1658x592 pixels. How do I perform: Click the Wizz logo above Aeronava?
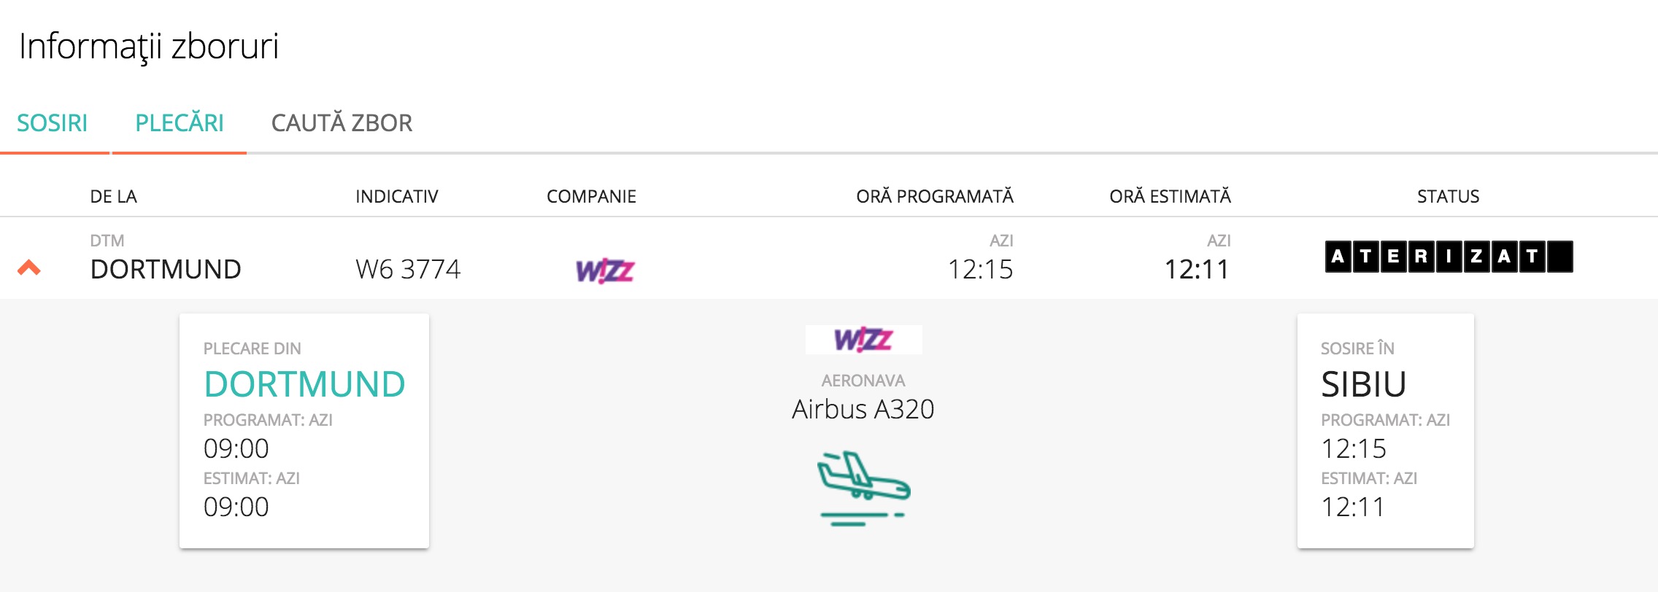[x=863, y=339]
